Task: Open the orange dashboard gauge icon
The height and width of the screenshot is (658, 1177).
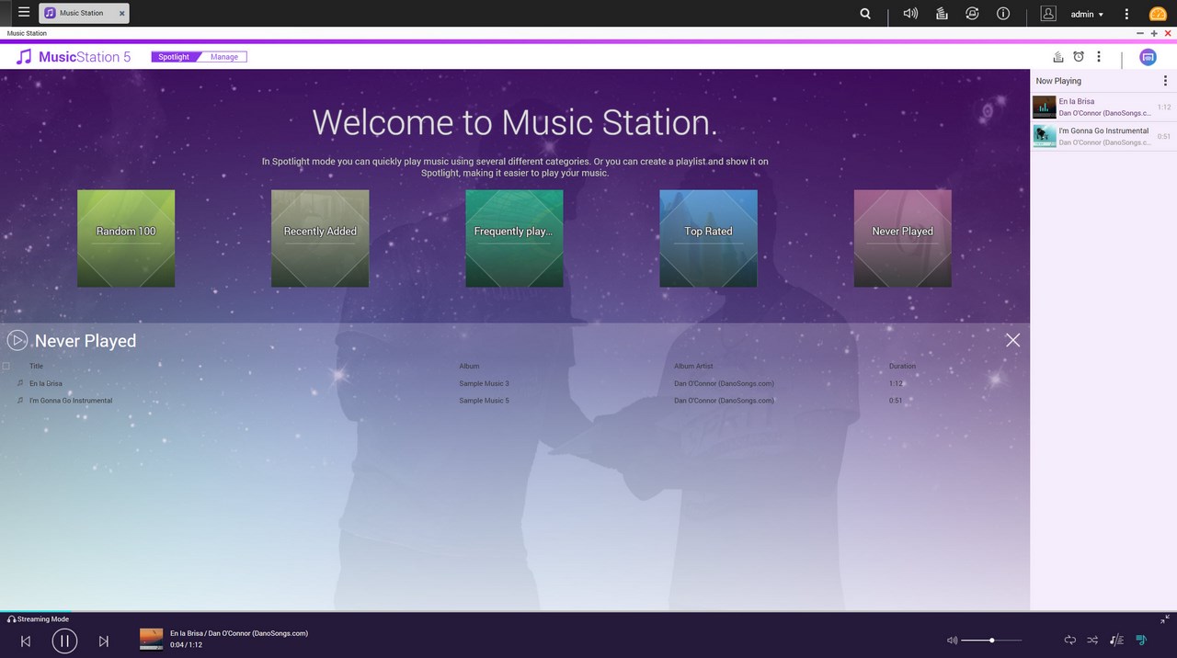Action: (1158, 14)
